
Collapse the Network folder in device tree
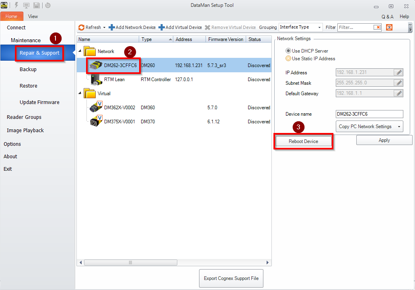click(x=80, y=51)
